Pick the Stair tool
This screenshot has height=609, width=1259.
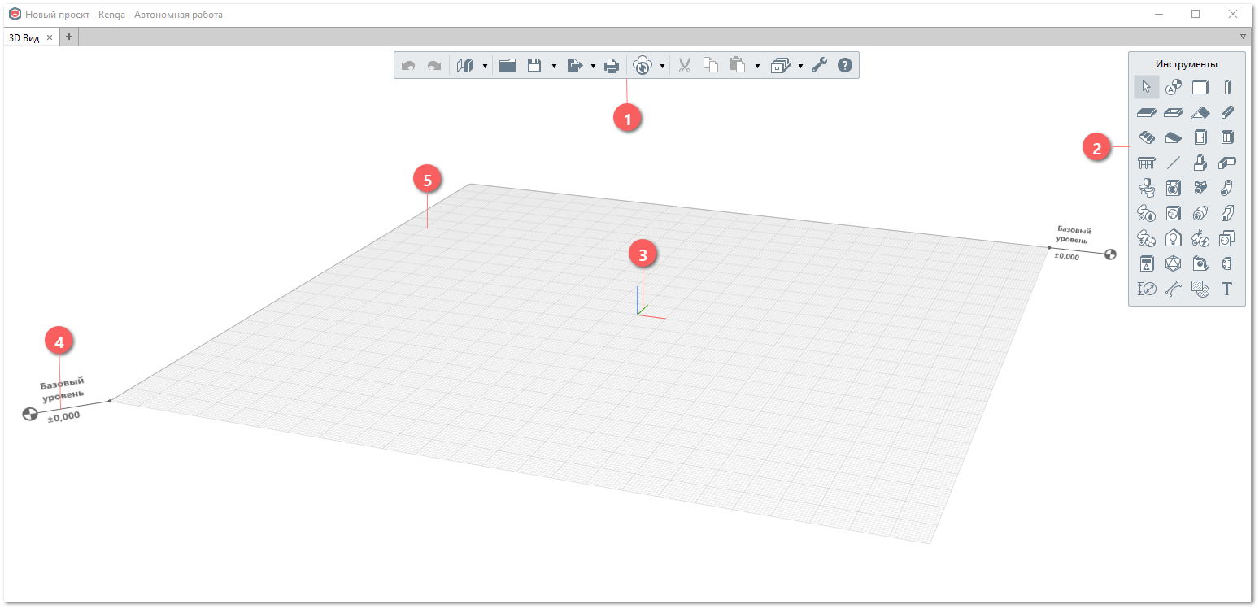coord(1147,137)
